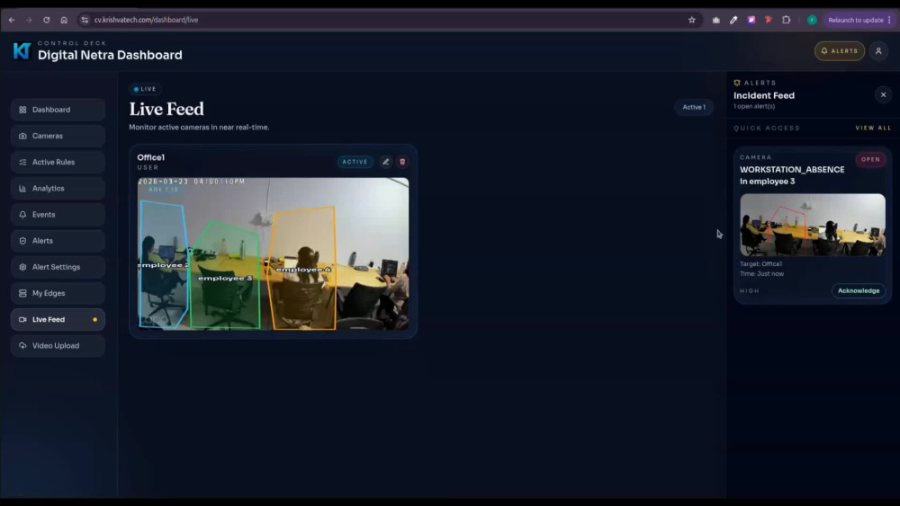The image size is (900, 506).
Task: Open site information icon in the address bar
Action: click(85, 20)
